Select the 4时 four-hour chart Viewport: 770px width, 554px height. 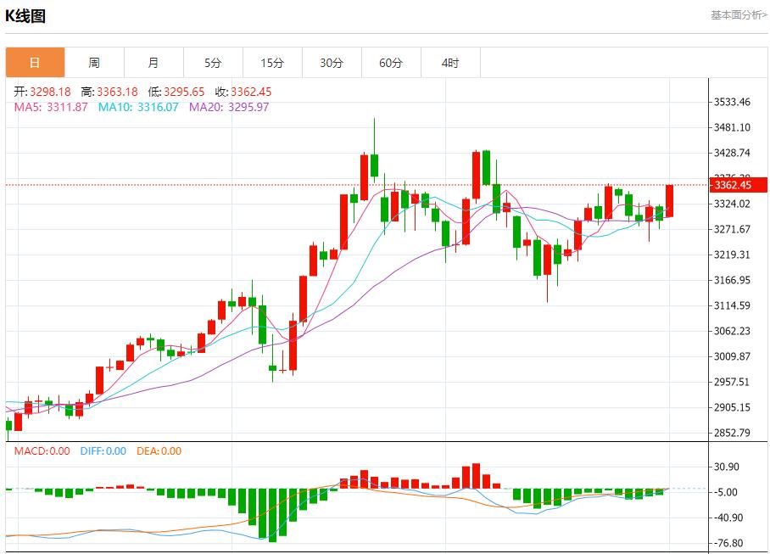(450, 62)
